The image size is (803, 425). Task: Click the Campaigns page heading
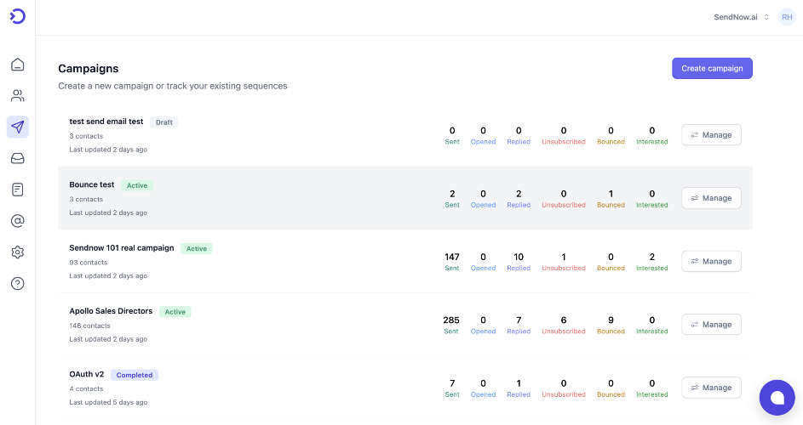pos(88,69)
